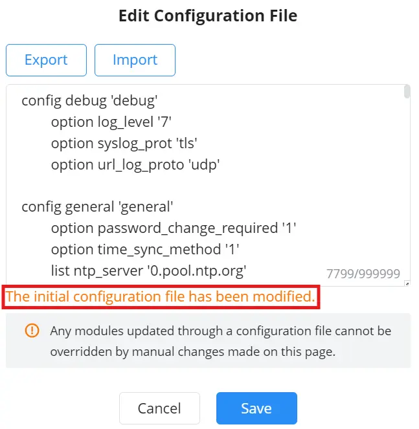Place cursor on password_change_required option line
Image resolution: width=419 pixels, height=429 pixels.
point(174,228)
